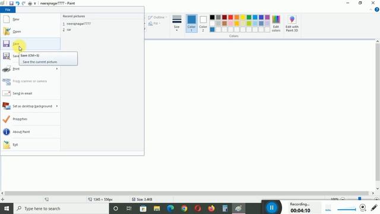Click the recorder pen annotation icon
The width and height of the screenshot is (380, 214).
(x=374, y=208)
